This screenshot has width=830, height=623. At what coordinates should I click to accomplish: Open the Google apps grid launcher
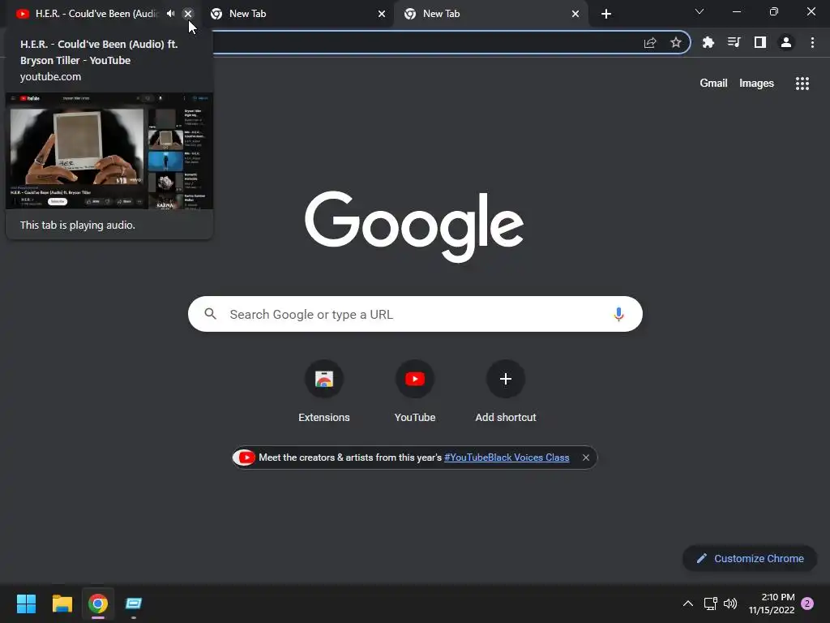coord(802,84)
